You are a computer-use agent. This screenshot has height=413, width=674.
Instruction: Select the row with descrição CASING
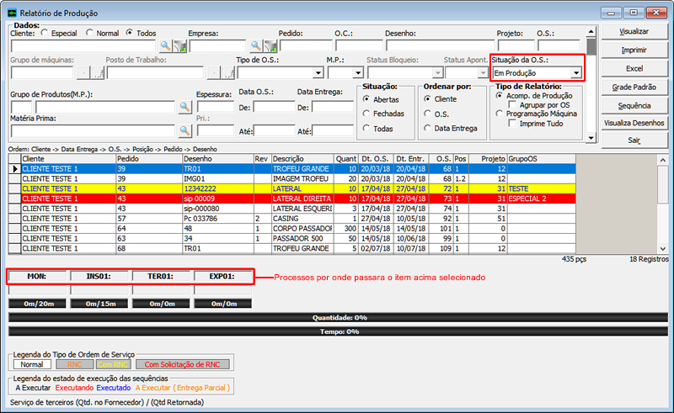(298, 219)
